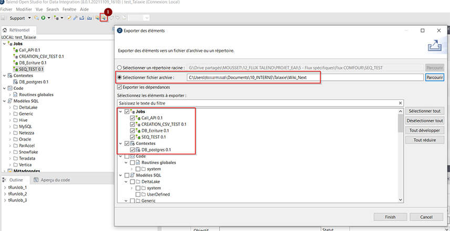Click the Contextes node icon in the Référentiel tree

11,76
